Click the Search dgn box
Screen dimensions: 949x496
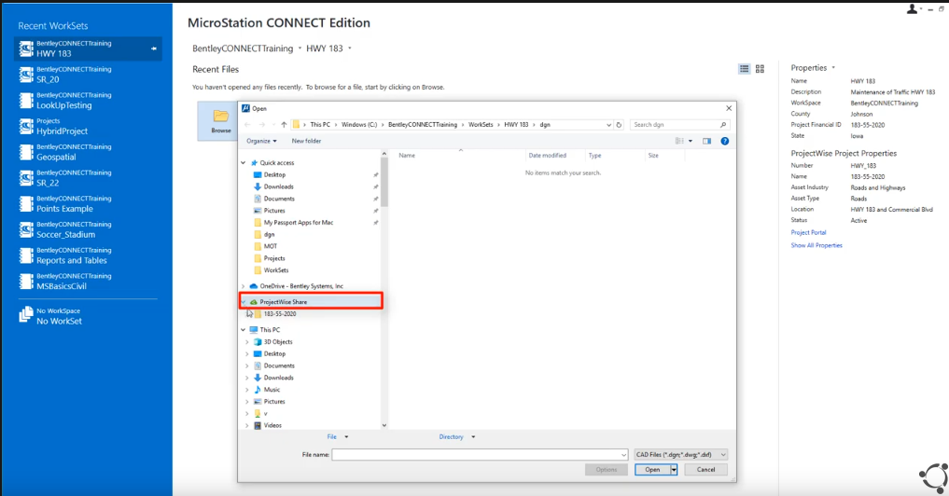pos(679,125)
